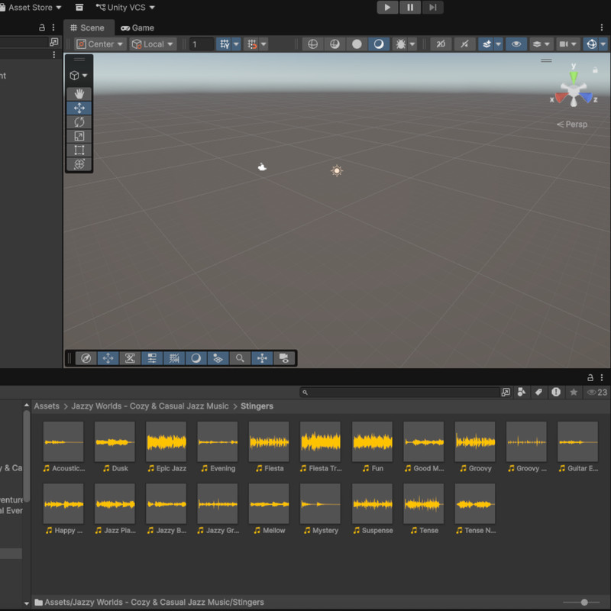Screen dimensions: 611x611
Task: Open the Center pivot mode dropdown
Action: pos(100,44)
